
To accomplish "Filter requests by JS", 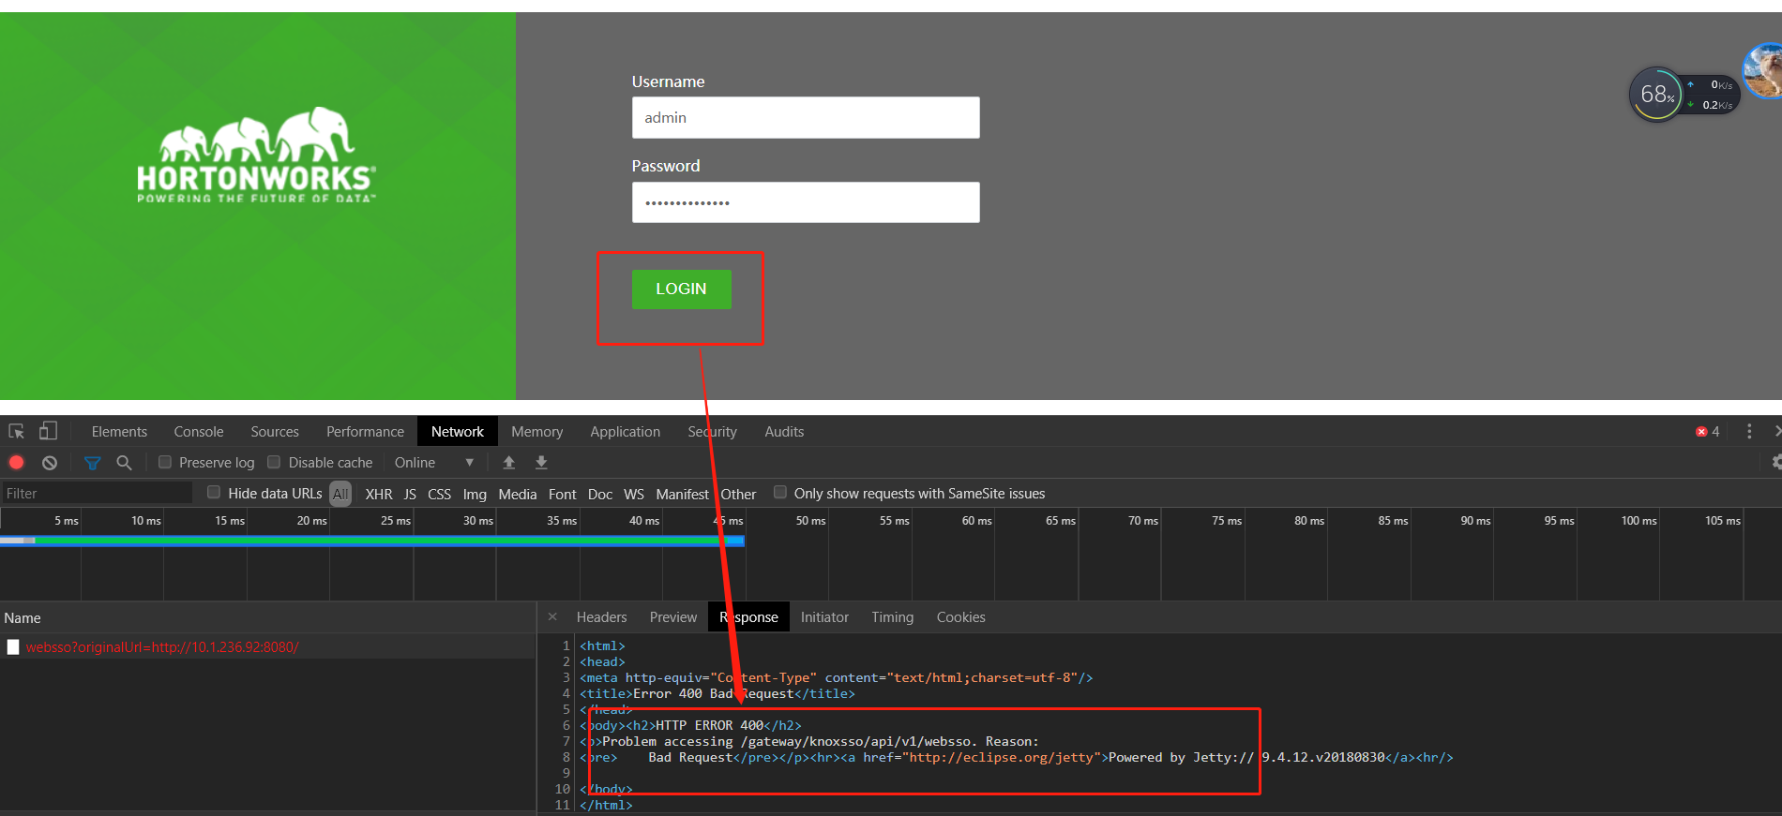I will click(x=410, y=494).
